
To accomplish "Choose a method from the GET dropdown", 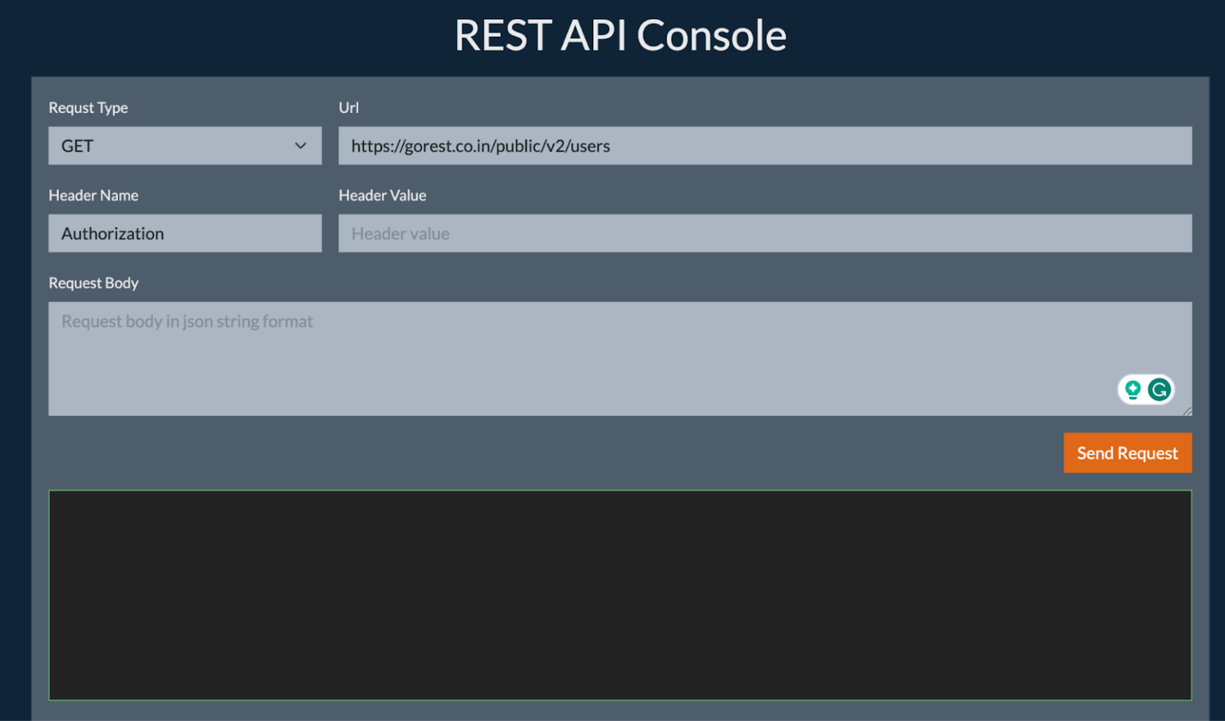I will (184, 146).
